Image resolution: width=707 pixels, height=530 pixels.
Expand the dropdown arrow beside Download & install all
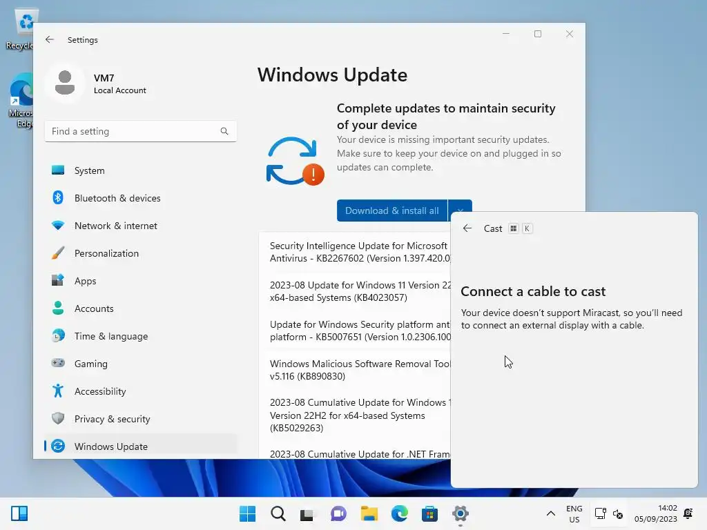(460, 210)
